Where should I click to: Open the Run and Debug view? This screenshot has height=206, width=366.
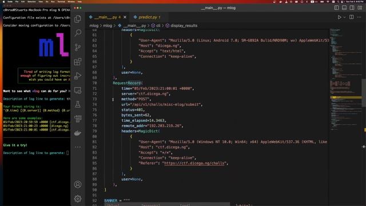tap(78, 76)
